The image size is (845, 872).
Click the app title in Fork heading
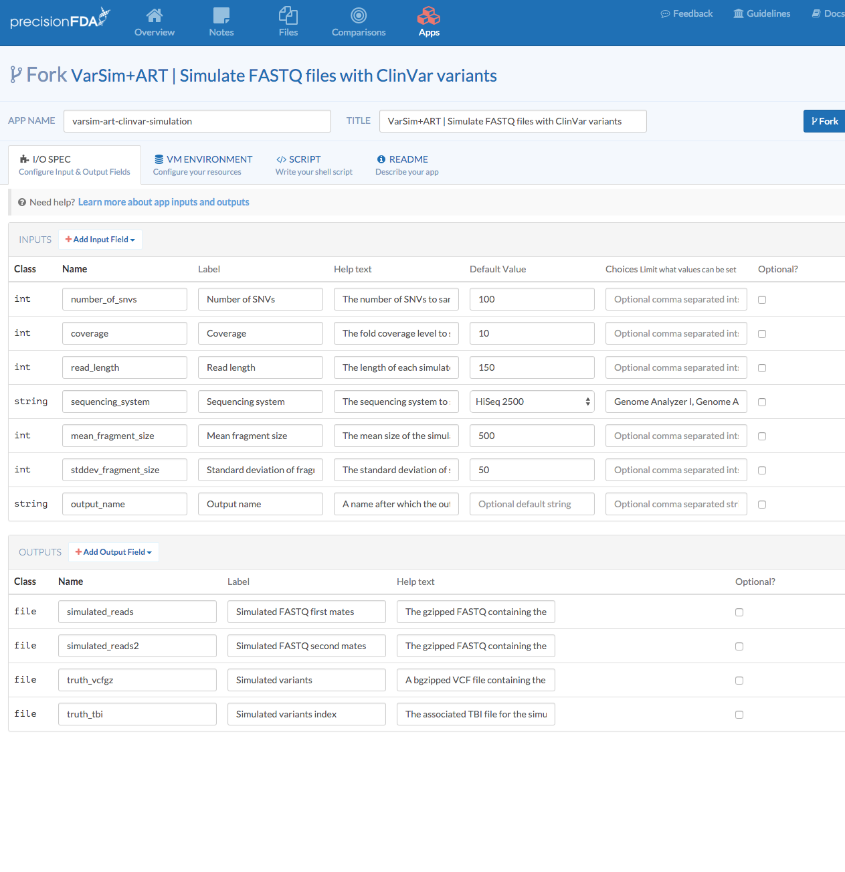pyautogui.click(x=284, y=76)
